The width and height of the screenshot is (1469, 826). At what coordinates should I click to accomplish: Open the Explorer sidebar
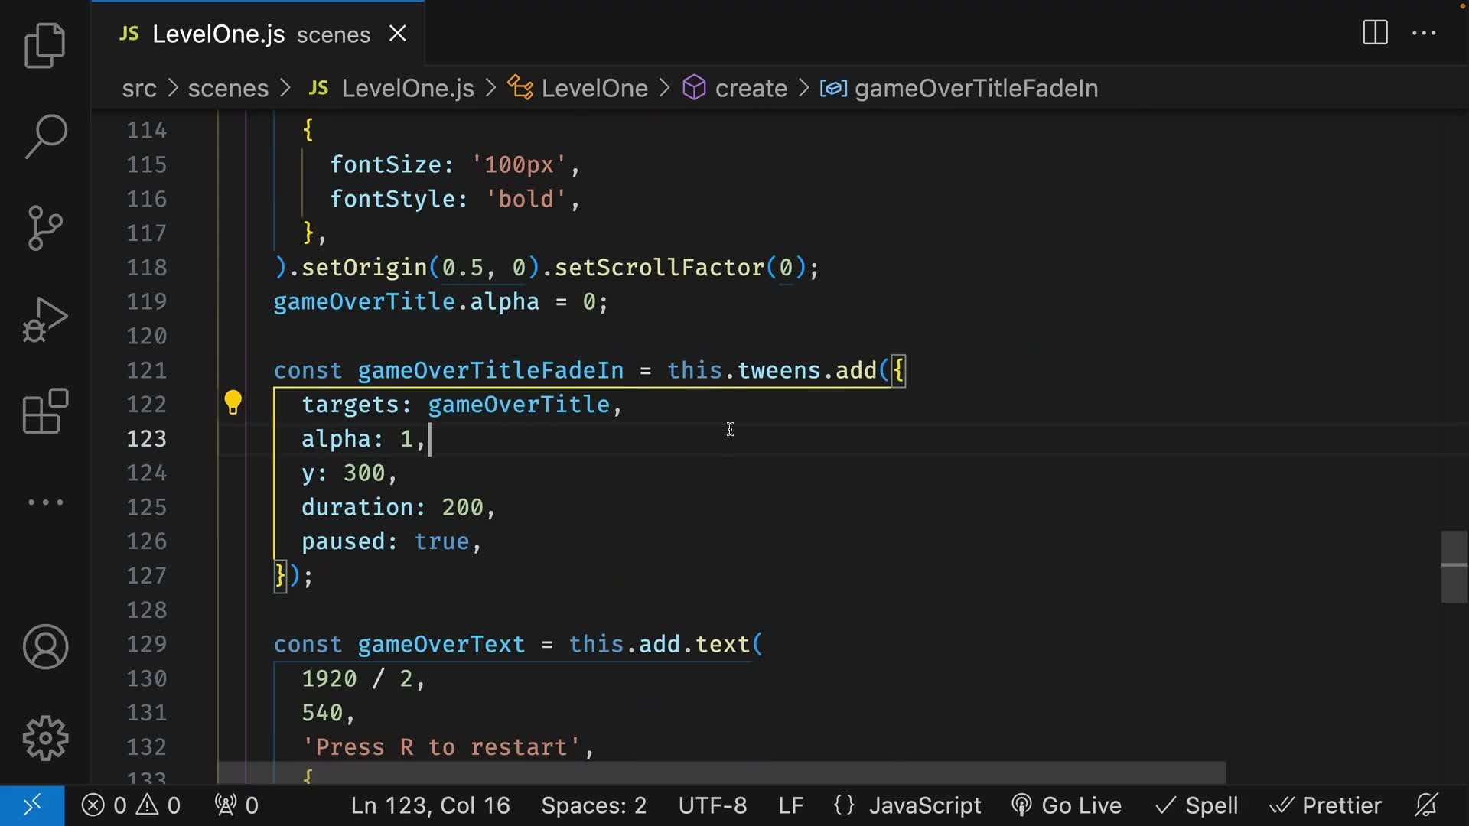click(45, 45)
